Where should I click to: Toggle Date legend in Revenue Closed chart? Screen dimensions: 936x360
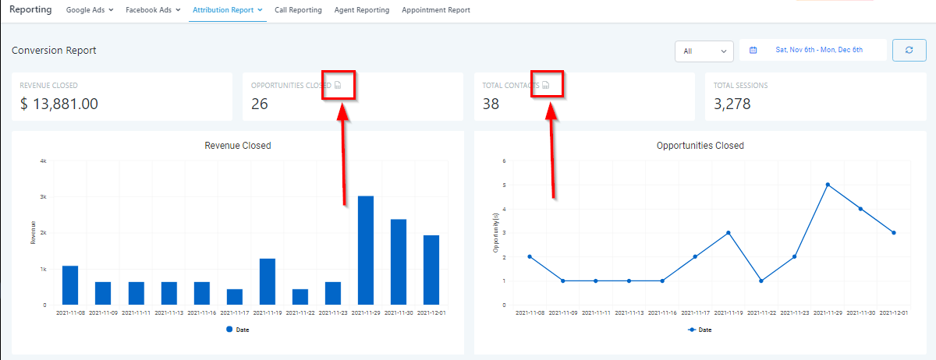(237, 330)
